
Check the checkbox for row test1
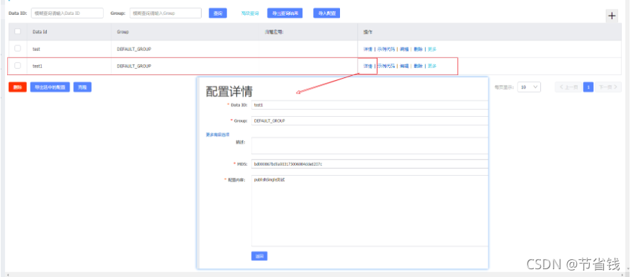click(18, 66)
